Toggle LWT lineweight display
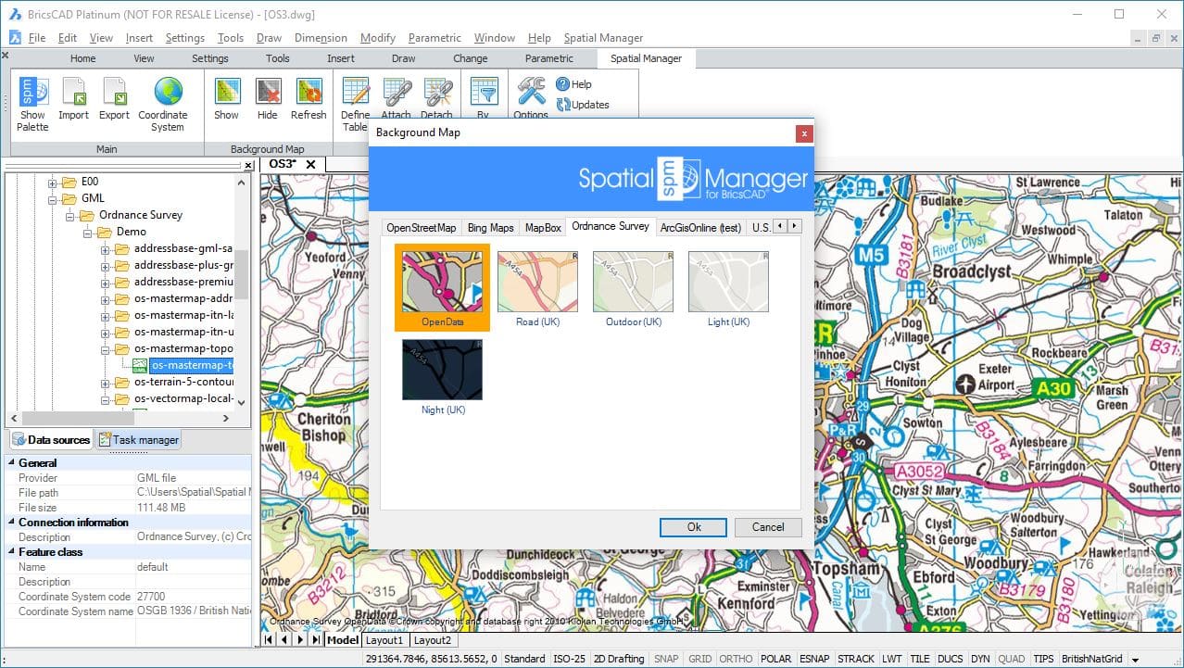This screenshot has width=1184, height=668. tap(892, 659)
